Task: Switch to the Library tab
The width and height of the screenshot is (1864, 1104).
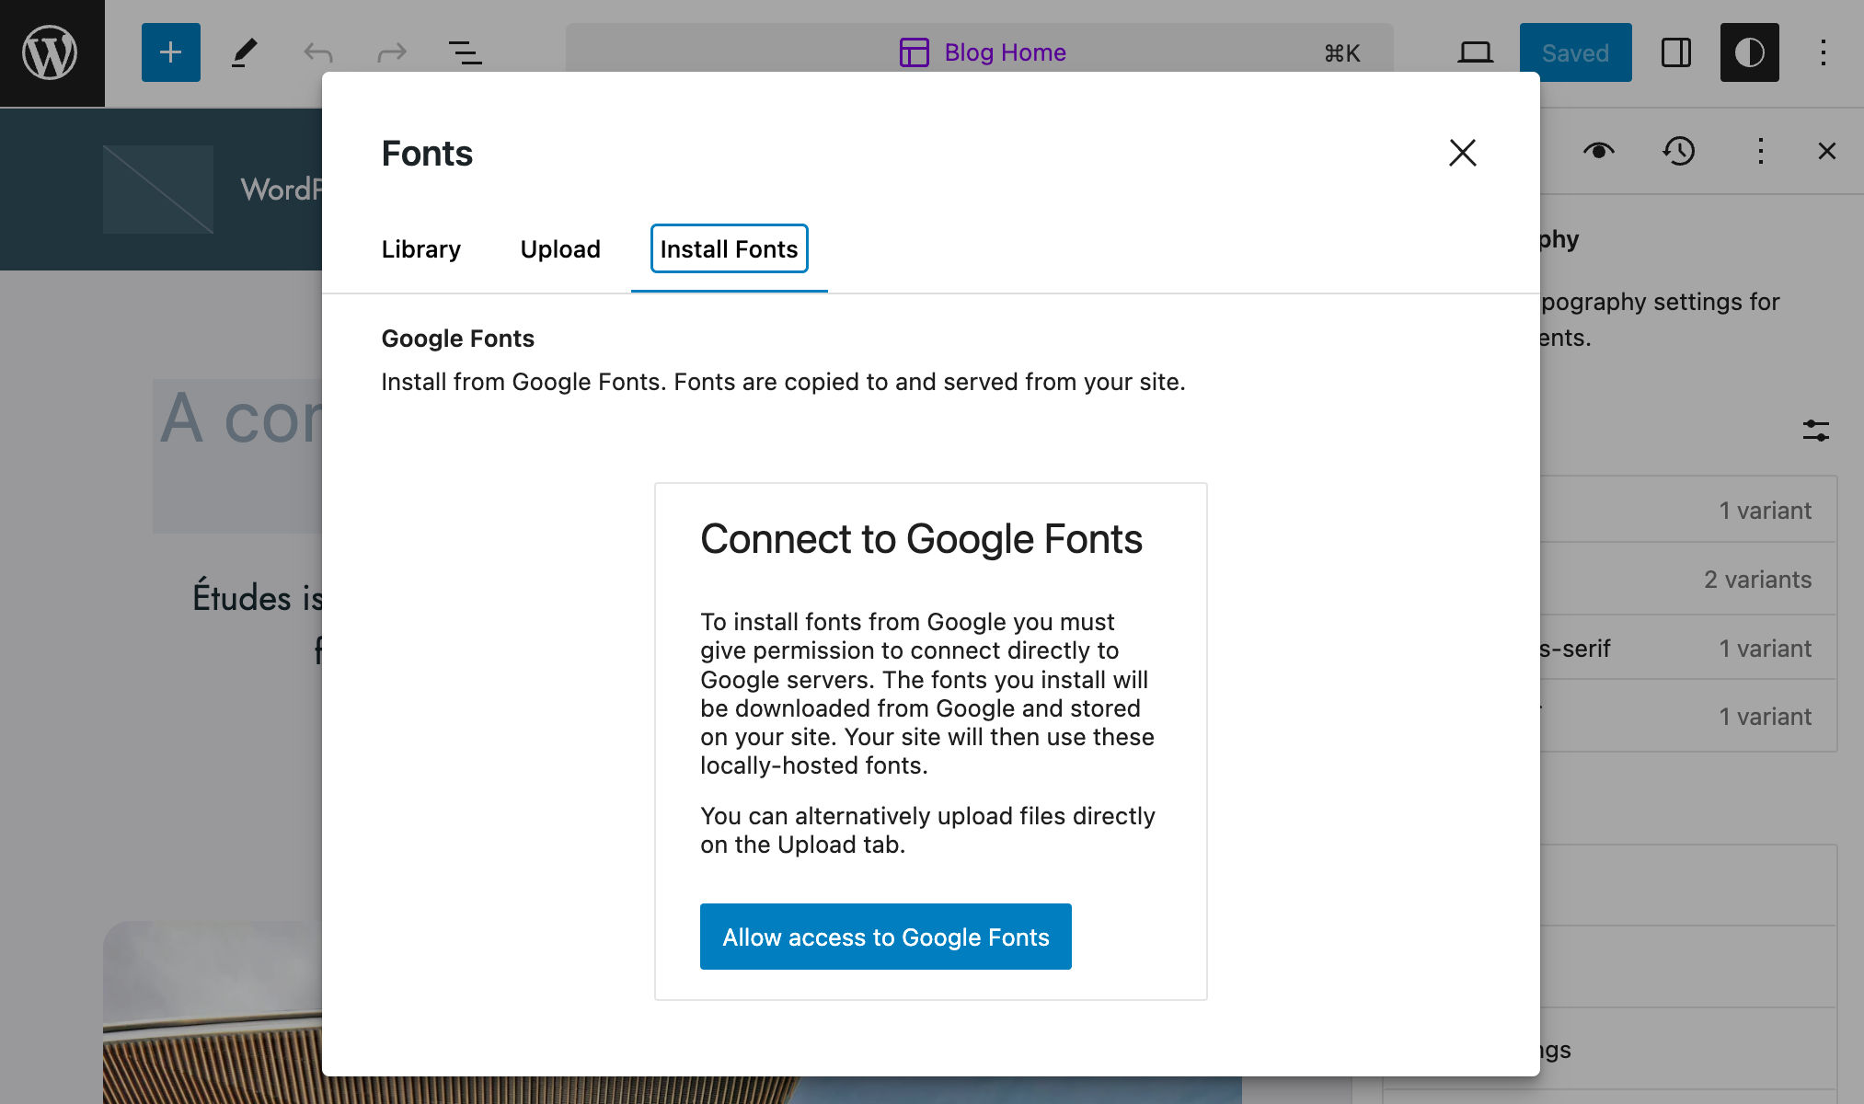Action: click(x=420, y=248)
